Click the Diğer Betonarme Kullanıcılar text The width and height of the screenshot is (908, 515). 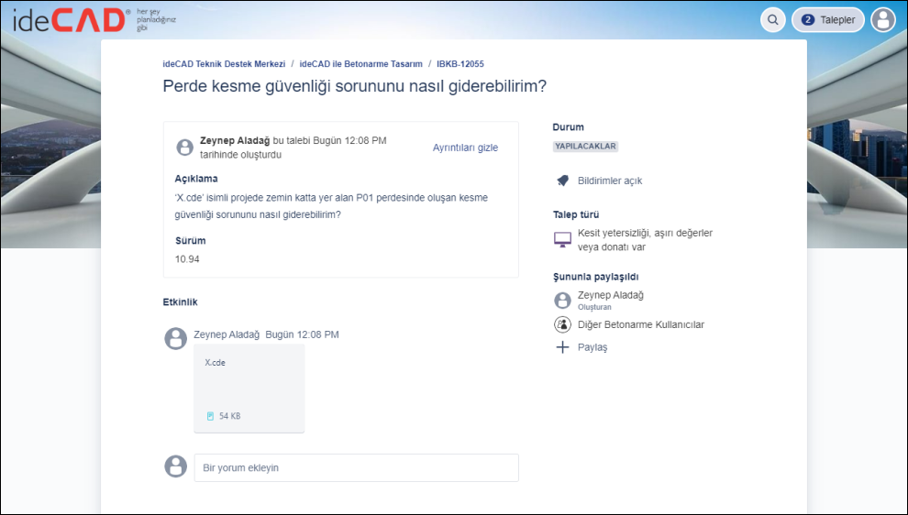point(641,324)
